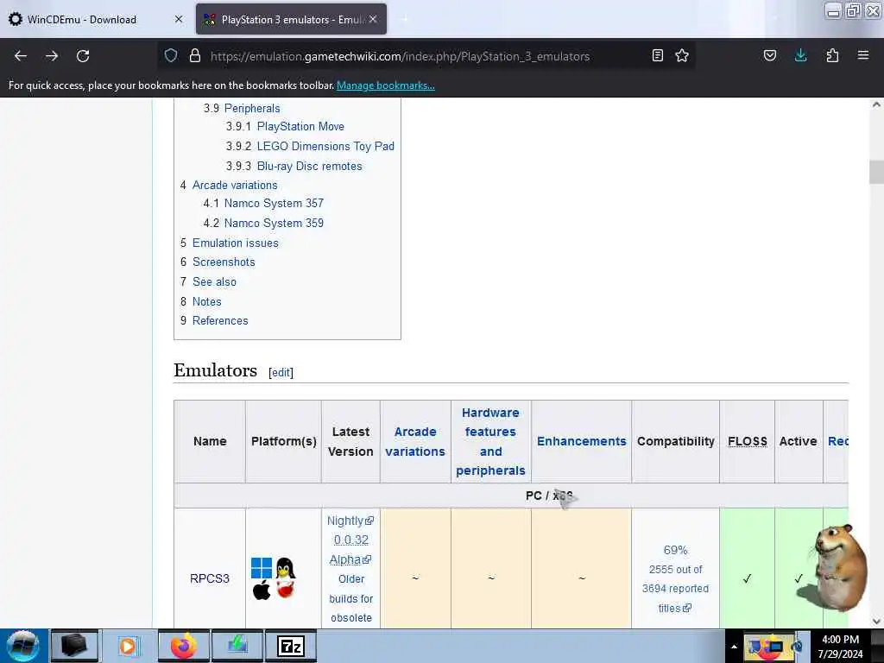
Task: Click the FreeBSD platform icon
Action: [x=286, y=590]
